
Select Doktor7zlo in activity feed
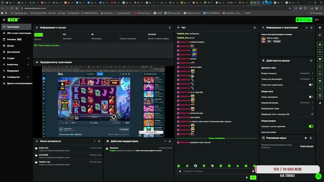tap(44, 148)
